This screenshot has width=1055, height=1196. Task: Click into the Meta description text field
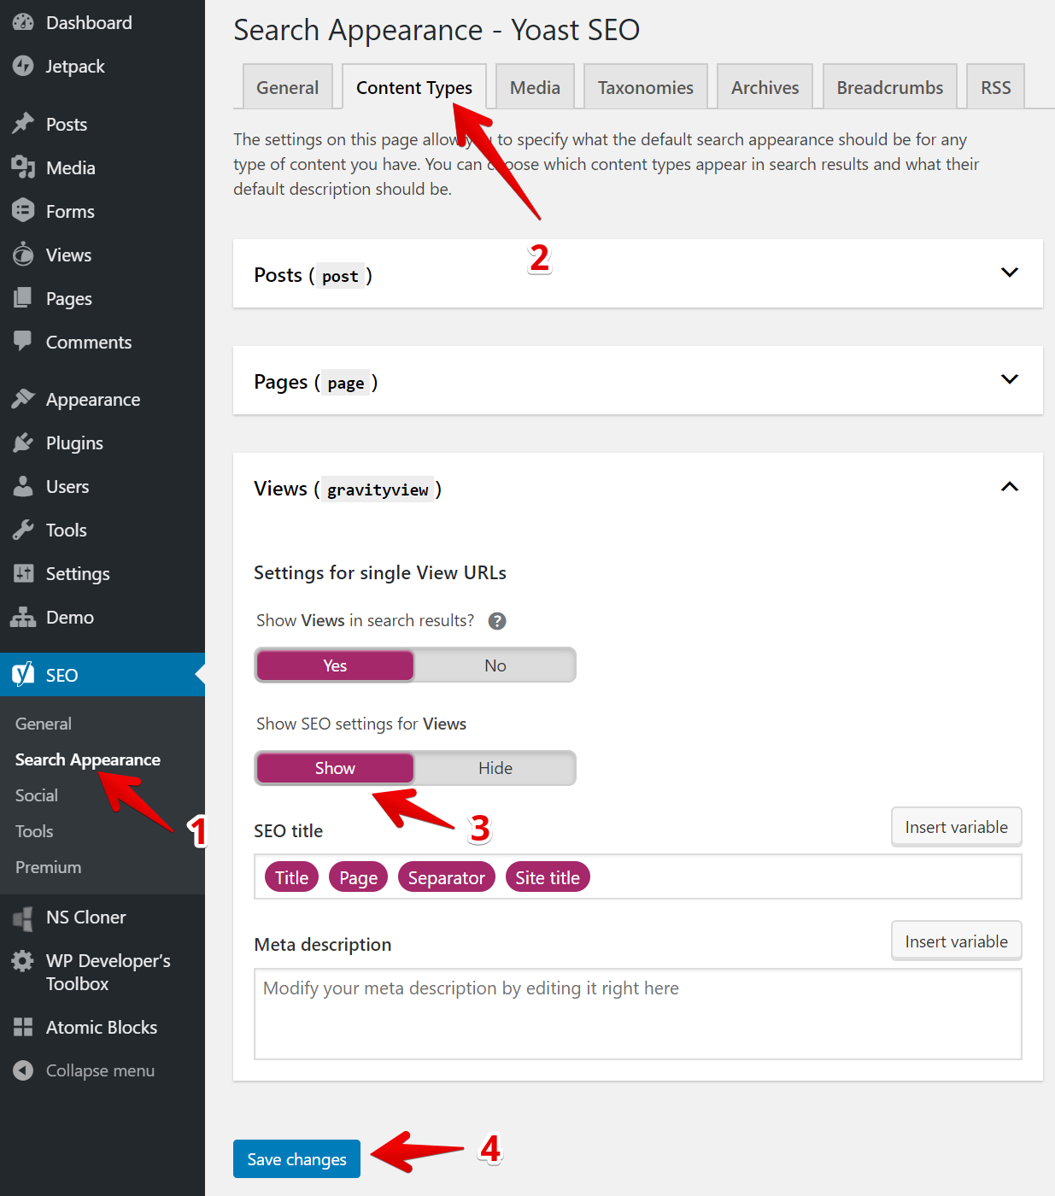pyautogui.click(x=637, y=1014)
